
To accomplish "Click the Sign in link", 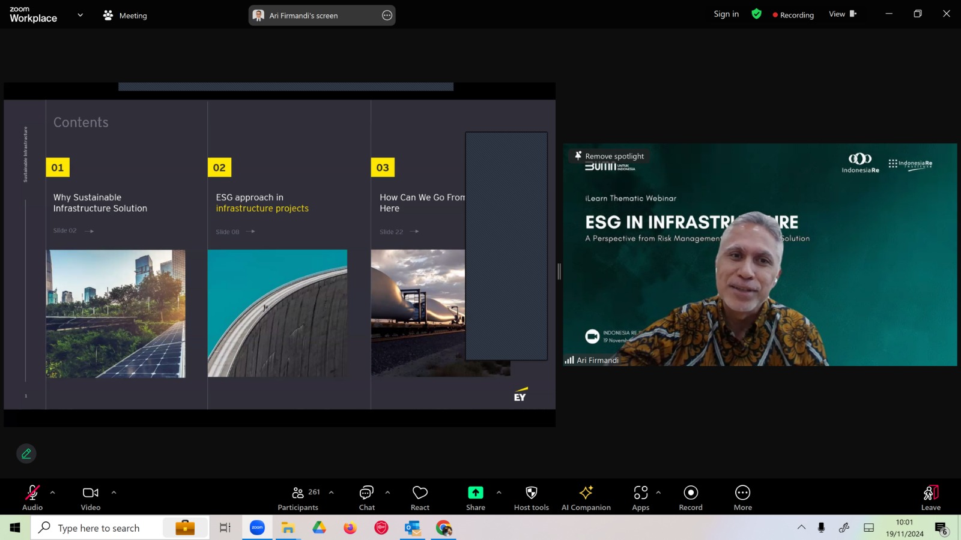I will [x=726, y=14].
